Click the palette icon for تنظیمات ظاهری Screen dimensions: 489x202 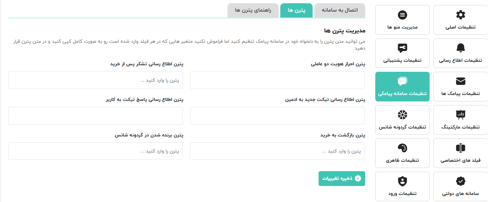point(402,148)
